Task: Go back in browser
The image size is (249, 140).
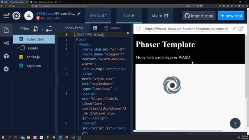Action: pos(2,6)
